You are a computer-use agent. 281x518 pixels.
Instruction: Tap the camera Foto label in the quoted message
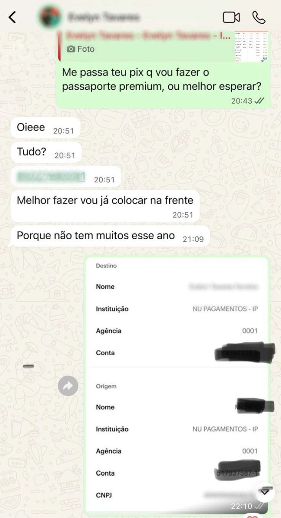click(81, 49)
